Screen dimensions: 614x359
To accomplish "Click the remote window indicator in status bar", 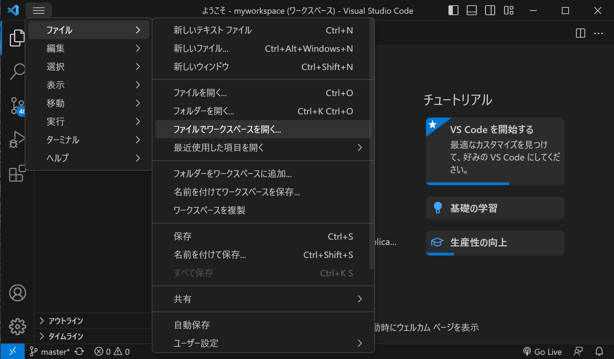I will (13, 351).
